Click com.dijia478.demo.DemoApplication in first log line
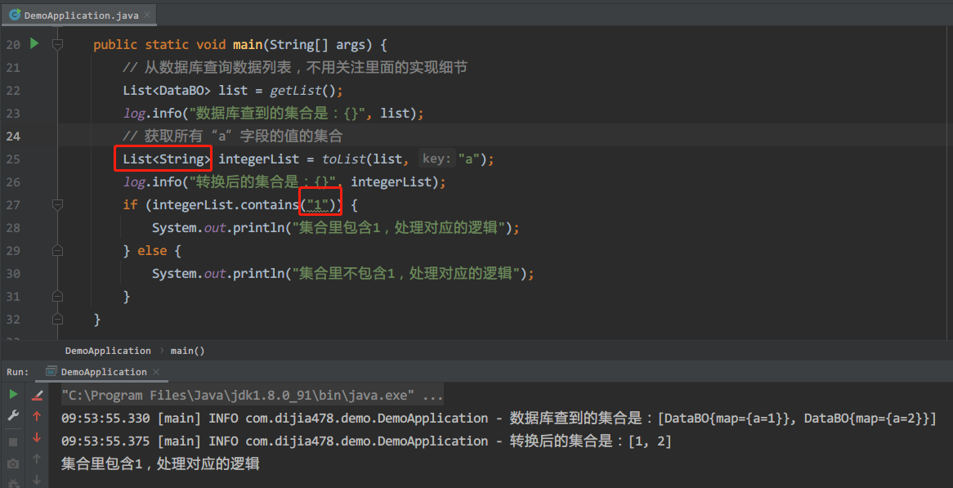Image resolution: width=953 pixels, height=488 pixels. (x=366, y=419)
